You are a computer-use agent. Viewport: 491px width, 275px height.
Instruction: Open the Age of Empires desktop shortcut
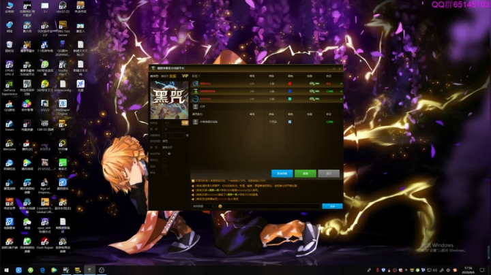45,186
